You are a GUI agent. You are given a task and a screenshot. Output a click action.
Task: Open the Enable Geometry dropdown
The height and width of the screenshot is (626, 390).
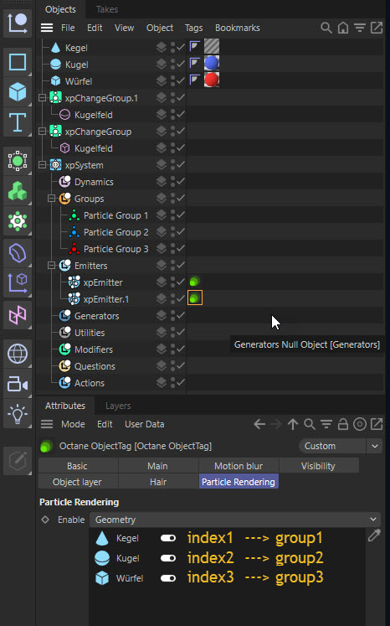[x=235, y=520]
